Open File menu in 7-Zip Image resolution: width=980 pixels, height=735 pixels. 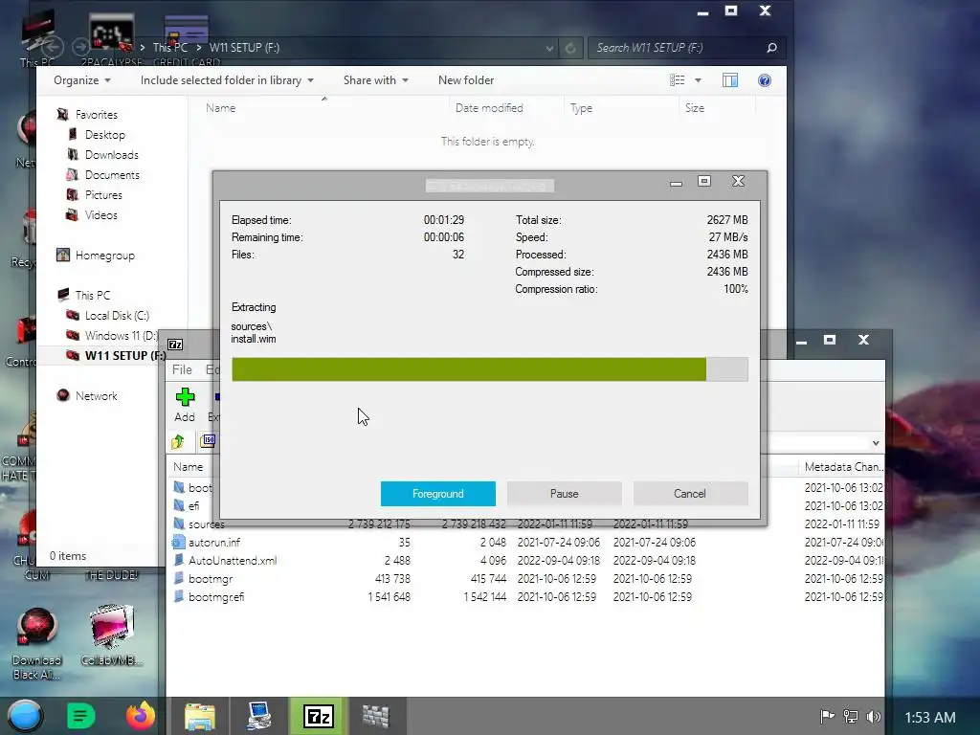point(182,369)
